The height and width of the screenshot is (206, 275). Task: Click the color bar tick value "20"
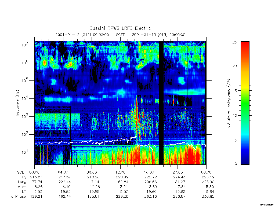[235, 66]
